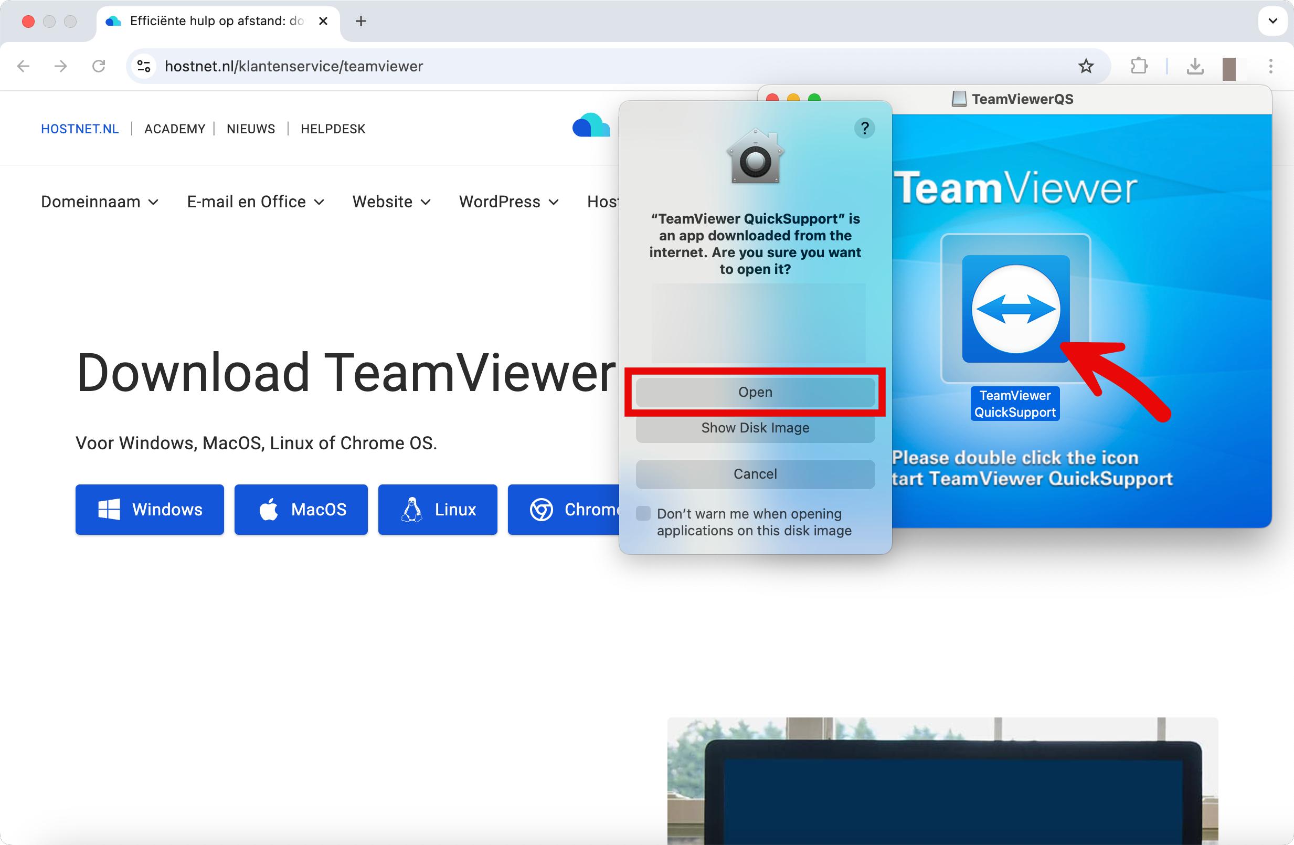Open the Chrome three-dot menu
Viewport: 1294px width, 845px height.
1270,66
